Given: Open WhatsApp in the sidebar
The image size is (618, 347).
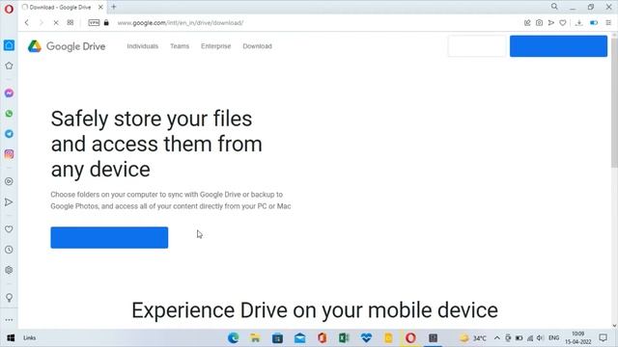Looking at the screenshot, I should [x=9, y=114].
